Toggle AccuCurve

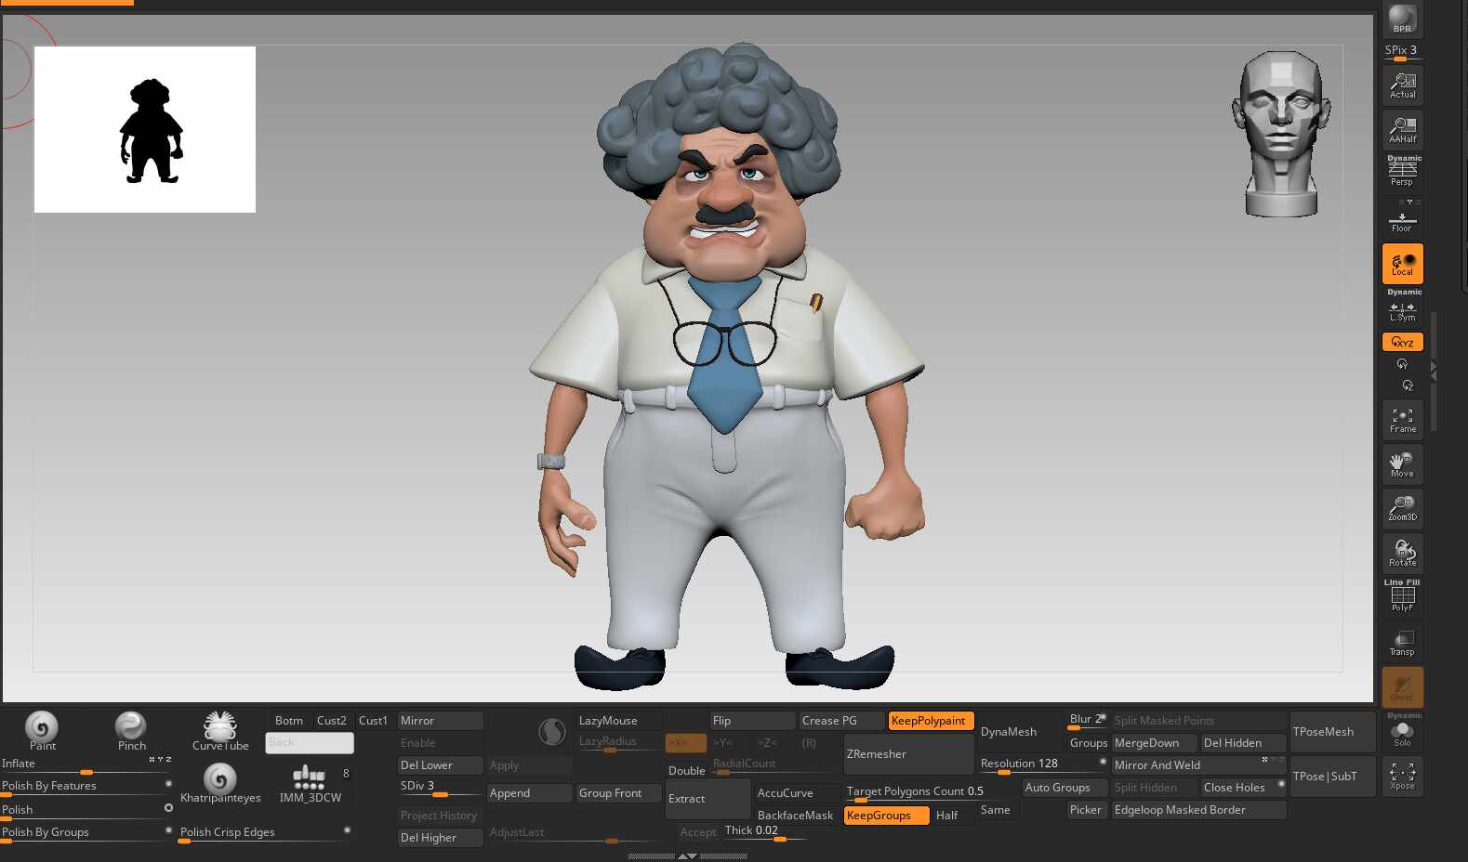797,793
